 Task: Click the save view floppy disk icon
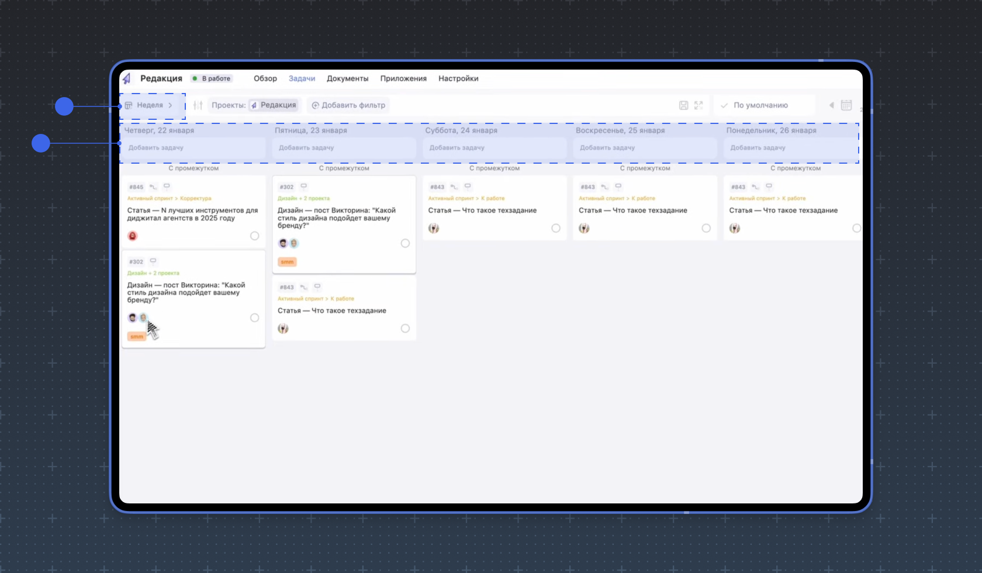[x=683, y=105]
